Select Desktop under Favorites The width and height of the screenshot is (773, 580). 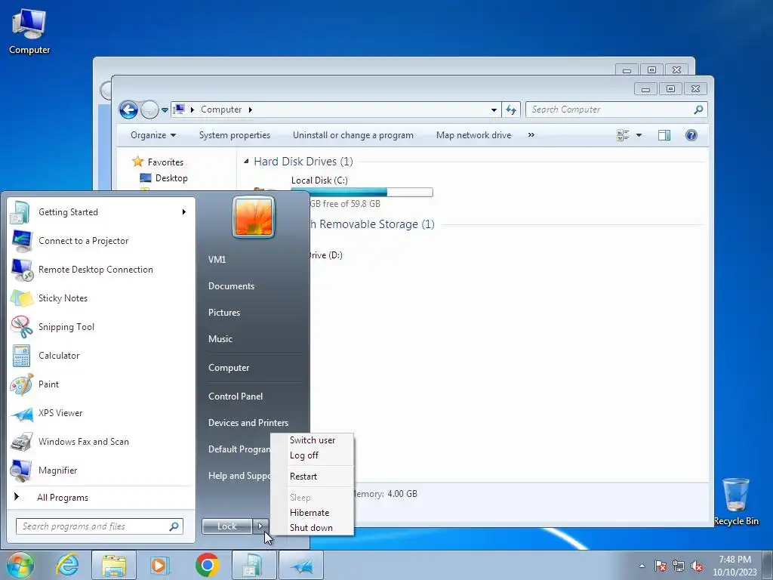coord(171,178)
